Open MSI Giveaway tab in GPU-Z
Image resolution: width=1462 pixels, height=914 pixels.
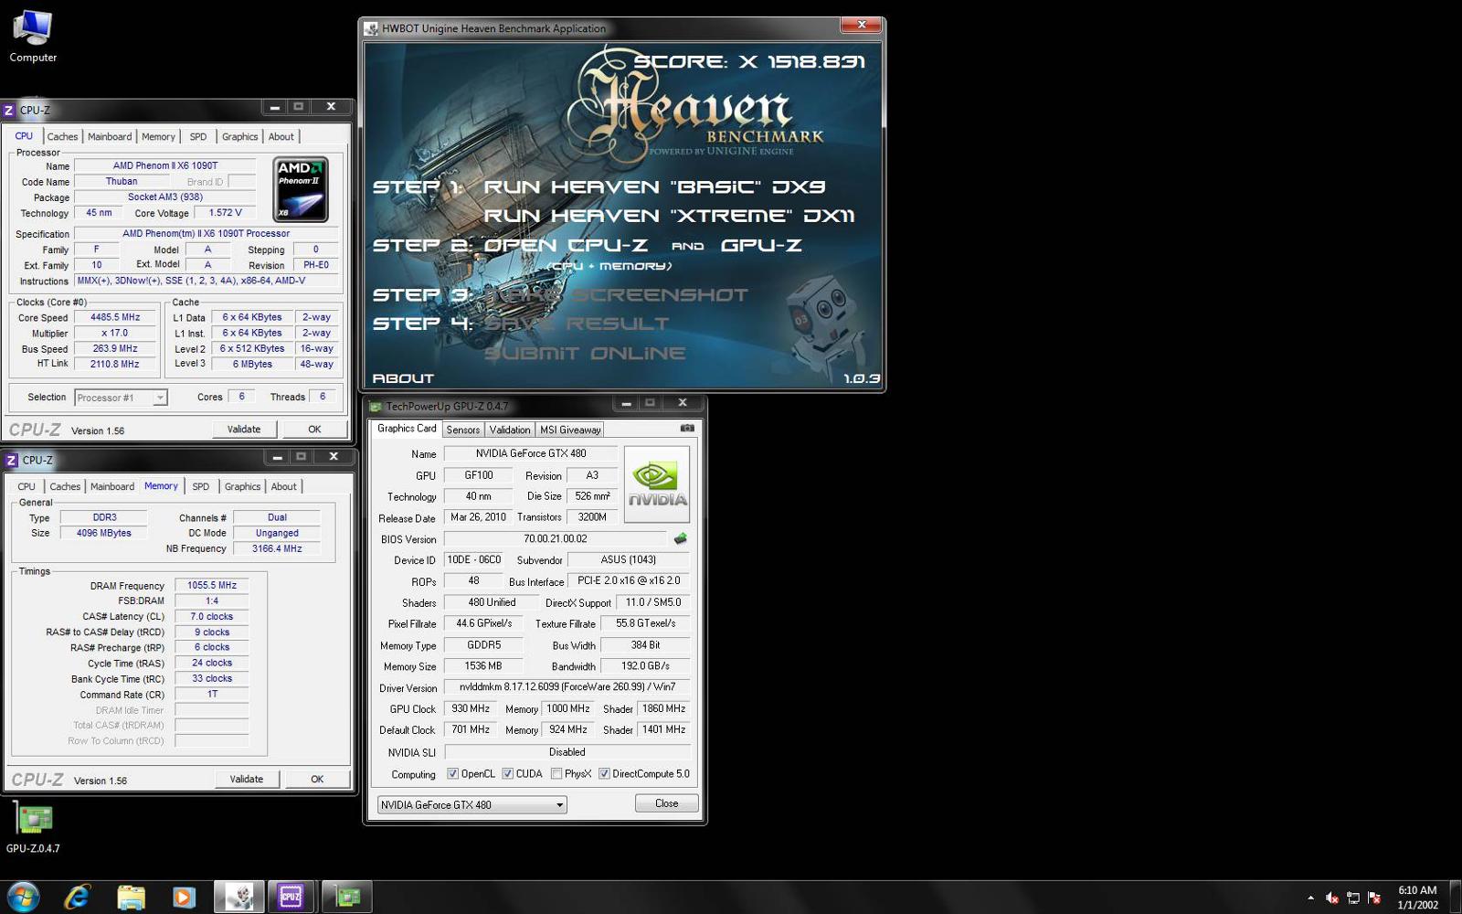pyautogui.click(x=570, y=430)
